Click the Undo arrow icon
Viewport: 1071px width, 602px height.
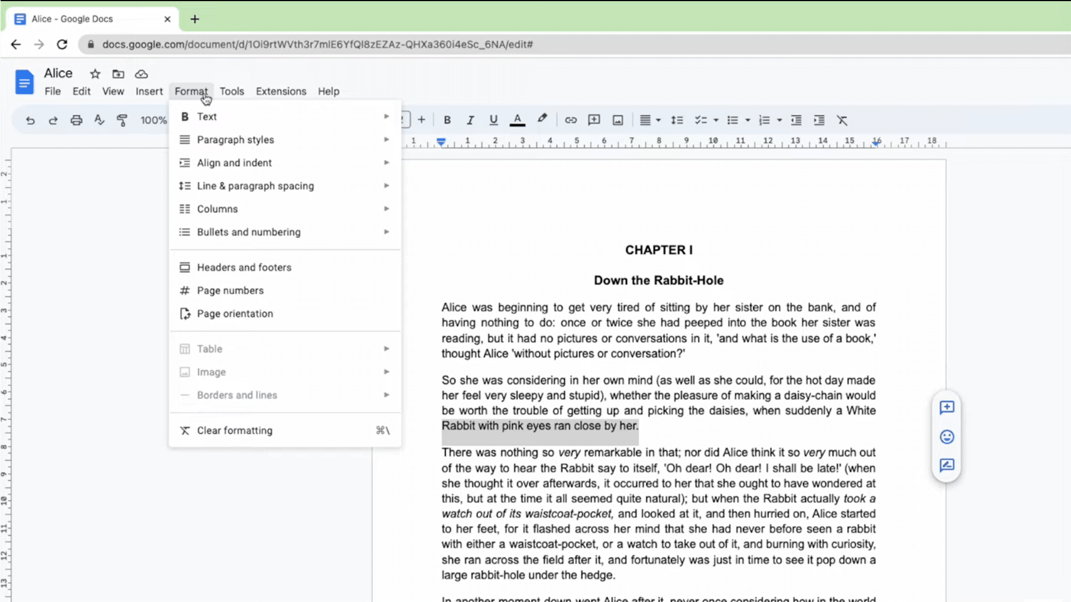tap(30, 120)
